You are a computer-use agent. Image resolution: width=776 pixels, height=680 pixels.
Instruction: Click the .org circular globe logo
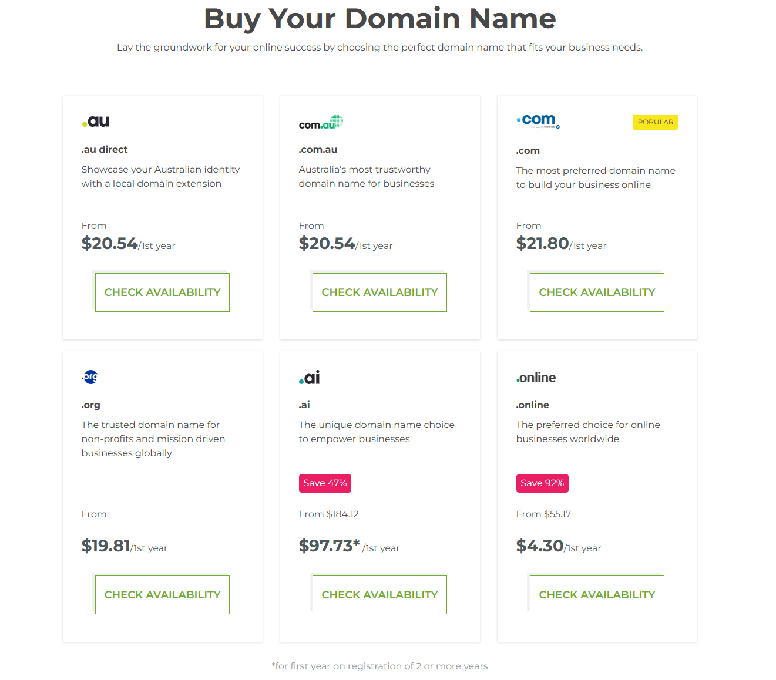tap(89, 377)
